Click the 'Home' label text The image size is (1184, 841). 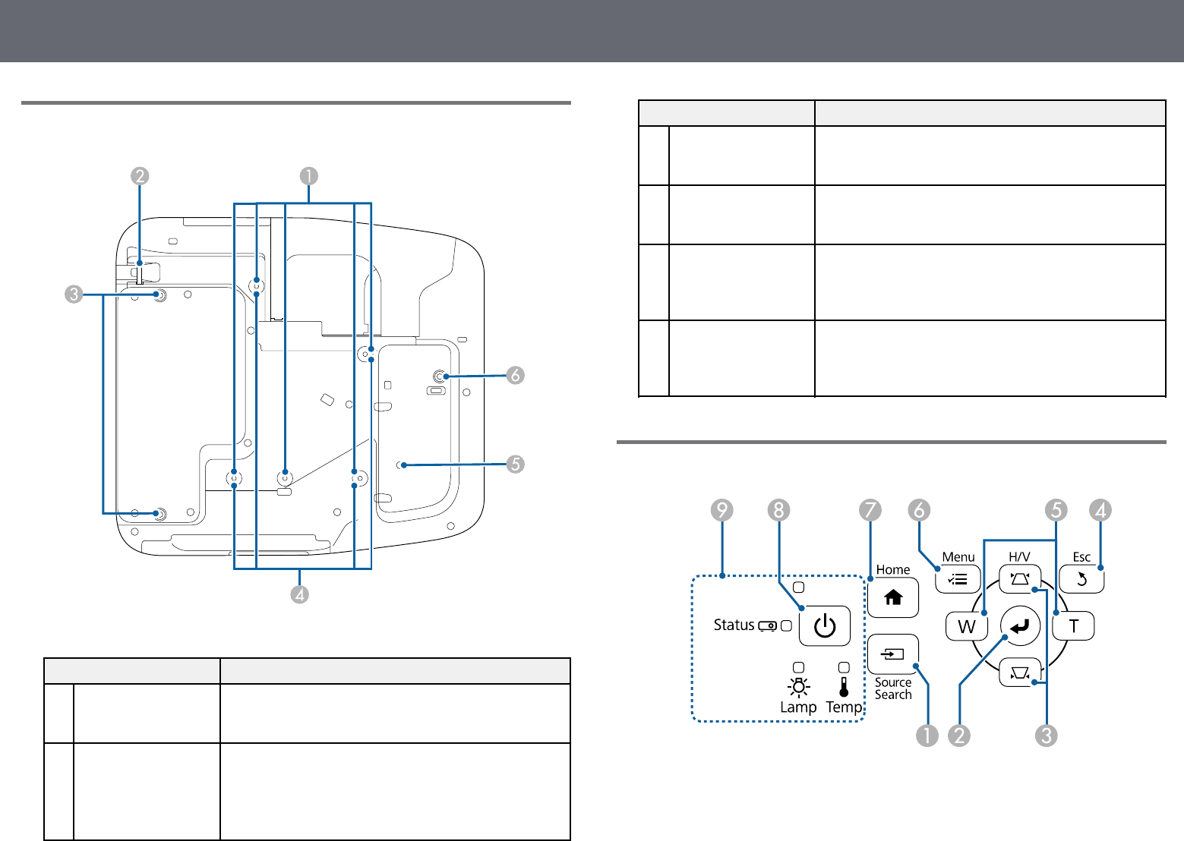coord(893,569)
